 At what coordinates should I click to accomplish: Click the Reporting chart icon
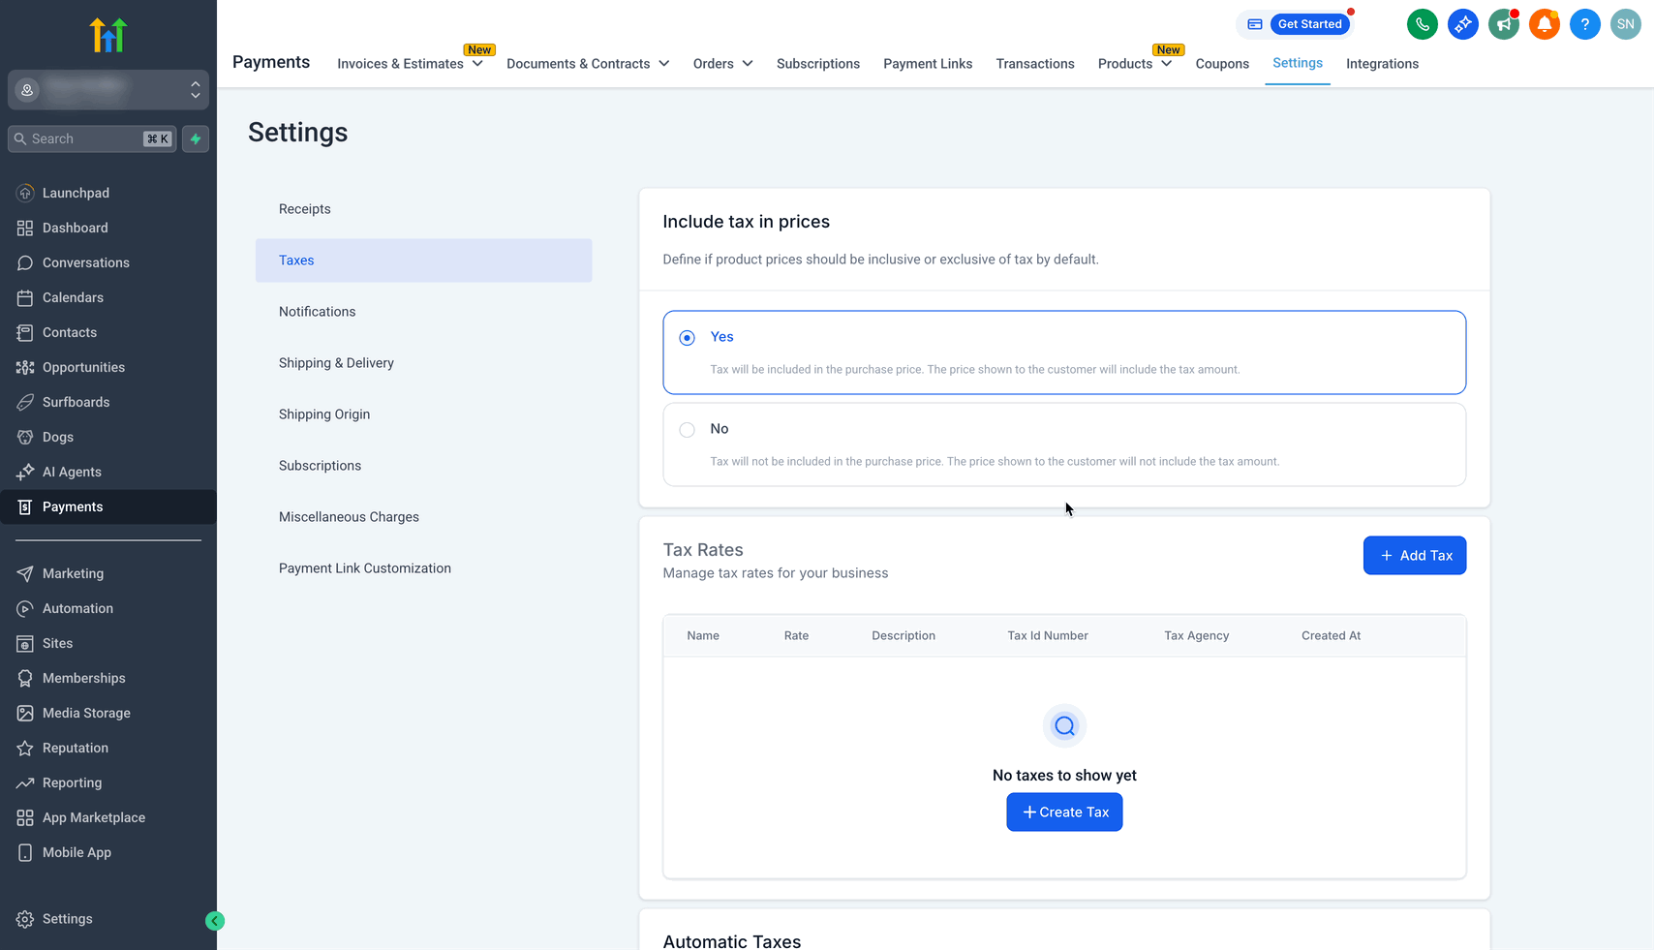[25, 782]
